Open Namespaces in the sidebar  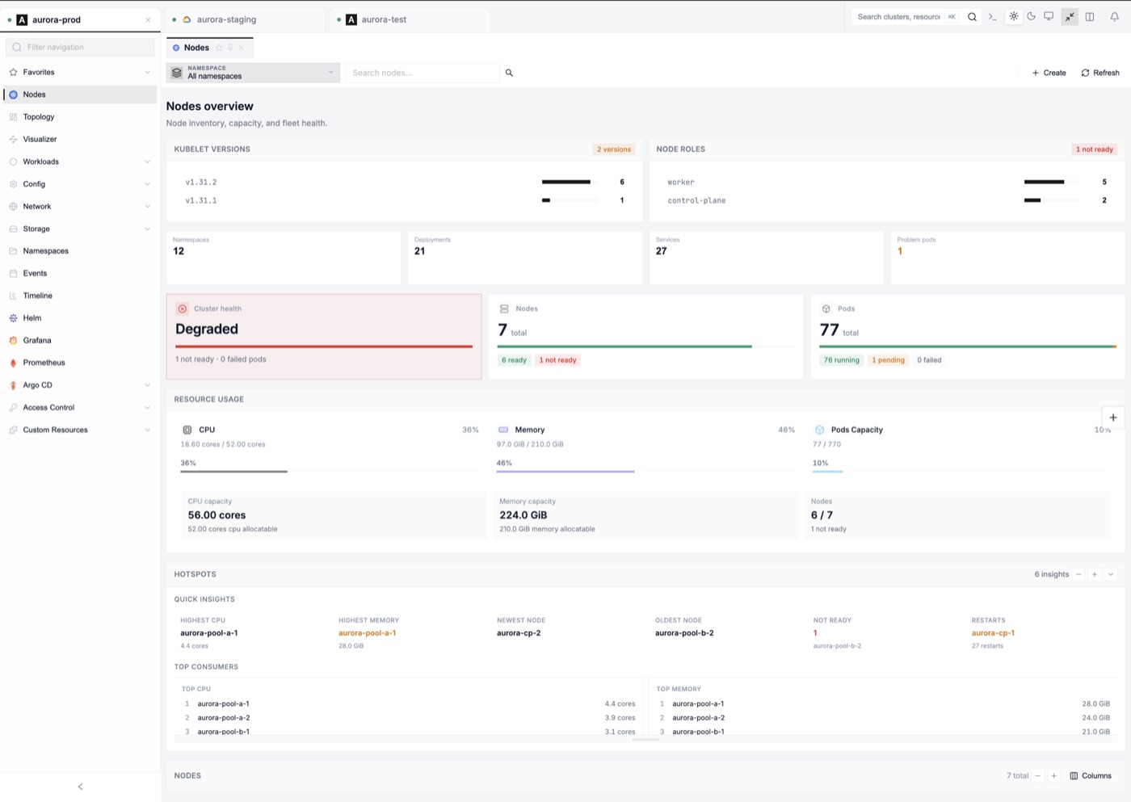click(79, 251)
